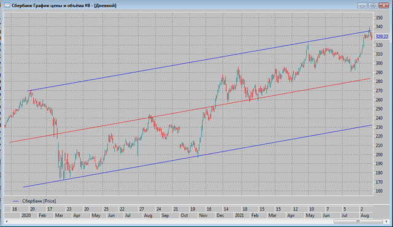Click the date label 7 above Jun 2021
The width and height of the screenshot is (393, 227).
(x=327, y=209)
